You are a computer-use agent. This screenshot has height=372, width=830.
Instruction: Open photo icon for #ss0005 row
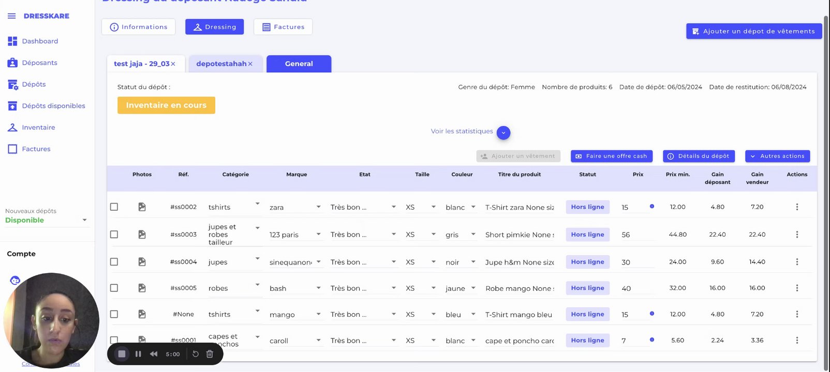point(142,288)
